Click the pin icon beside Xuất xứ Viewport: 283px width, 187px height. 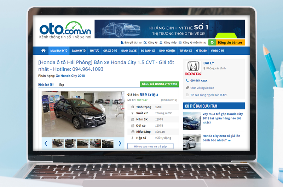(x=132, y=113)
